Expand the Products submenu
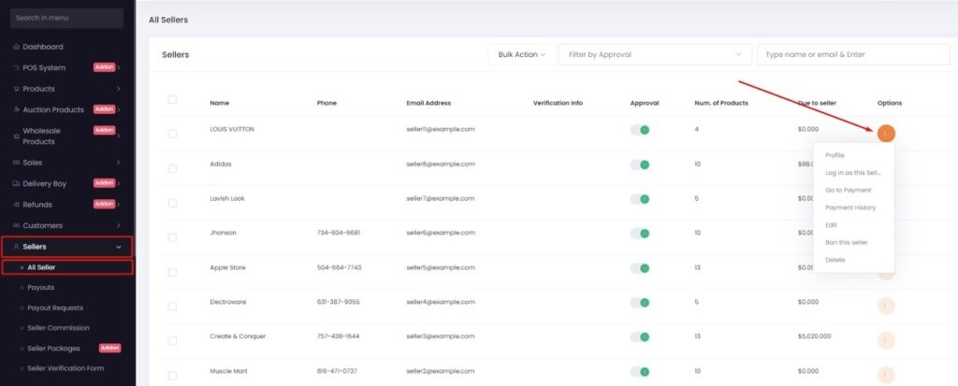958x386 pixels. pyautogui.click(x=118, y=89)
